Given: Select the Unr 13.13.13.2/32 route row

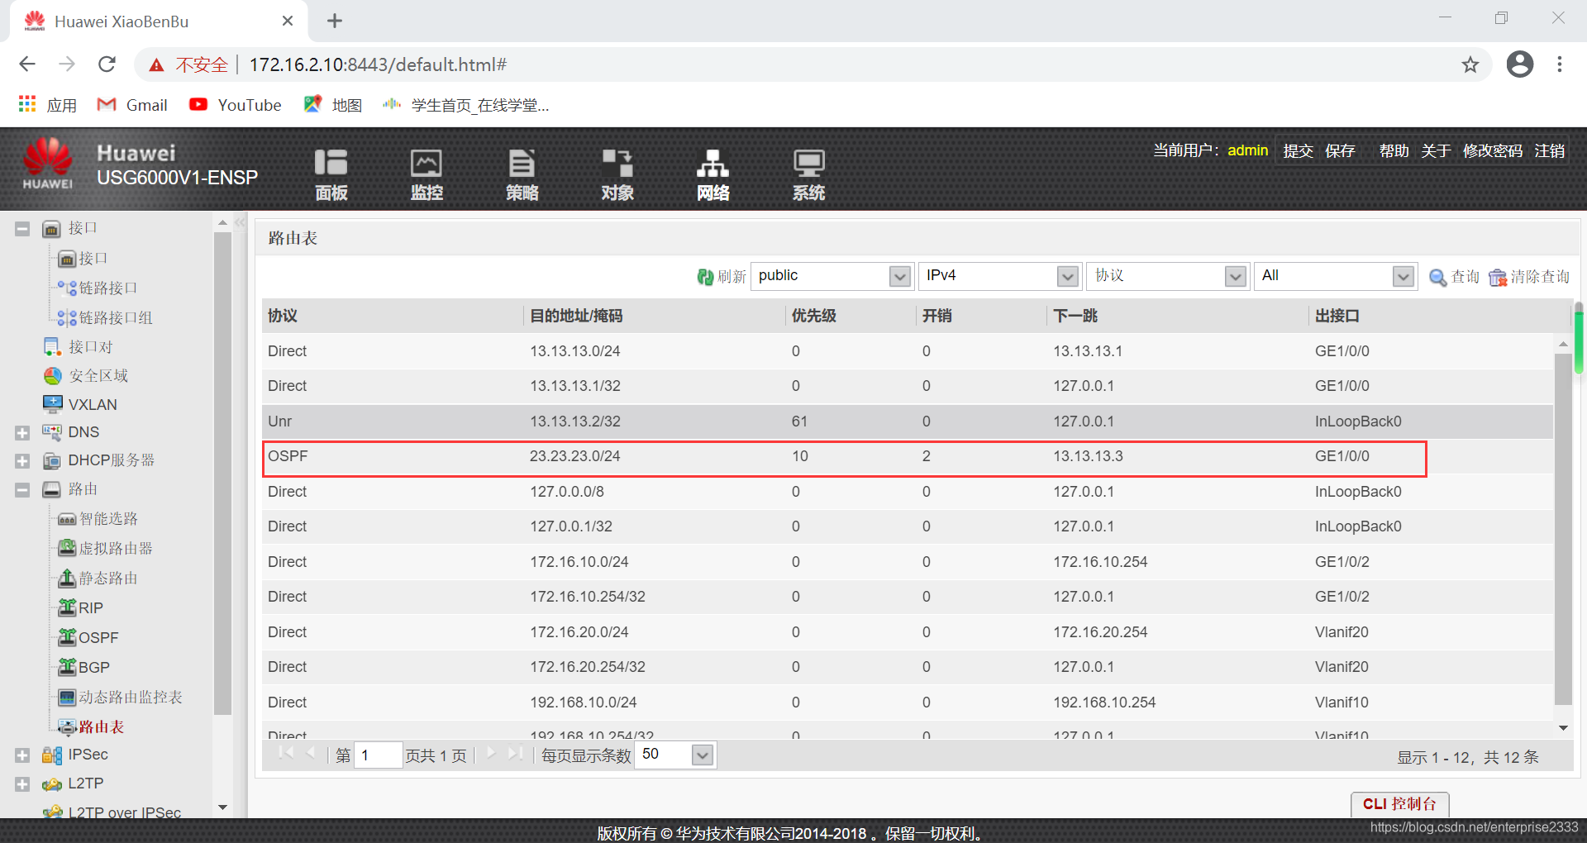Looking at the screenshot, I should point(908,421).
